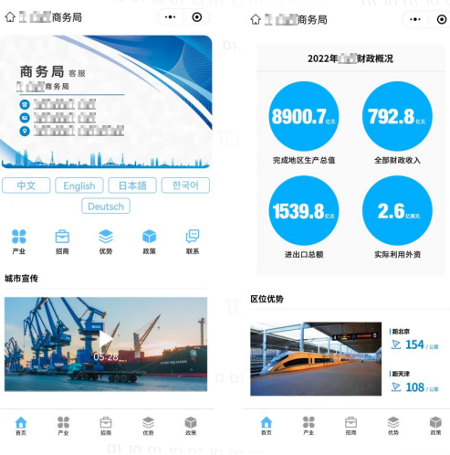This screenshot has height=455, width=450.
Task: Tap the home icon in left header
Action: pos(10,17)
